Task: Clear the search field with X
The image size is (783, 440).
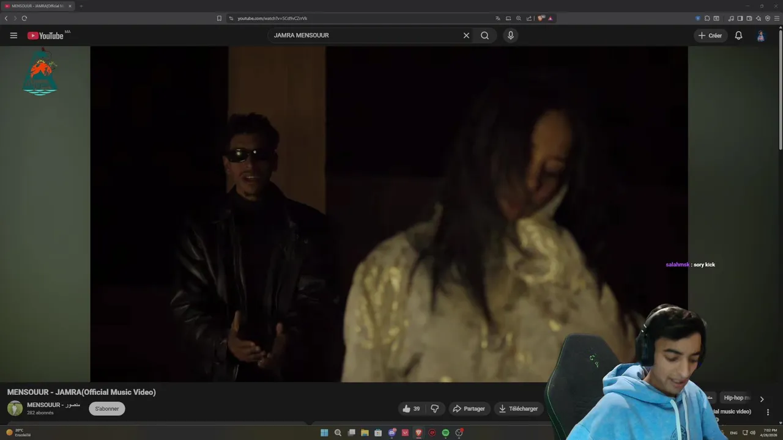Action: click(x=466, y=35)
